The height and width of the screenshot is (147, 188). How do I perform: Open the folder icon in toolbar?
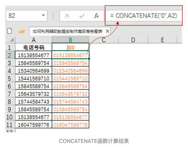[x=22, y=31]
